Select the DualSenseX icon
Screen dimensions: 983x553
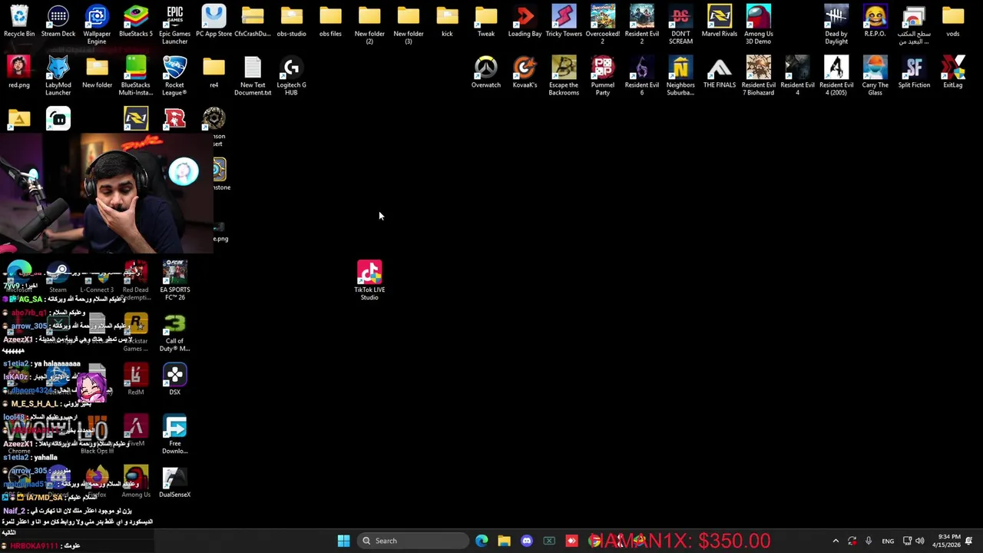175,482
